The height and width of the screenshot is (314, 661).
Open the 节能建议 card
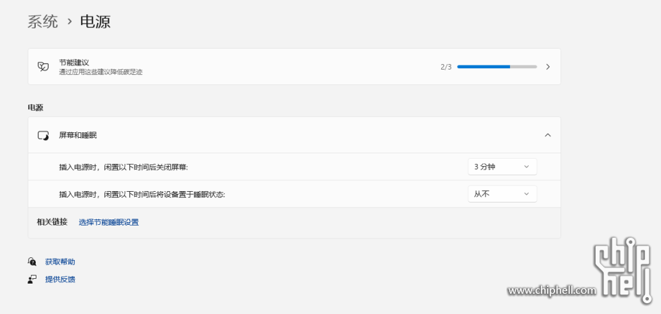coord(294,67)
